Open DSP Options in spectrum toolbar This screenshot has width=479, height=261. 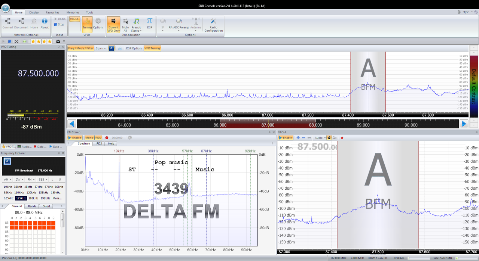coord(134,49)
